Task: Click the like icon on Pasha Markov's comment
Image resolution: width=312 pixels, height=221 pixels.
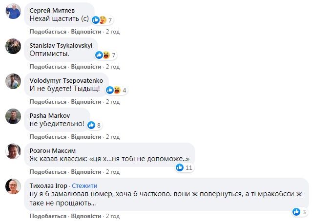Action: point(91,125)
